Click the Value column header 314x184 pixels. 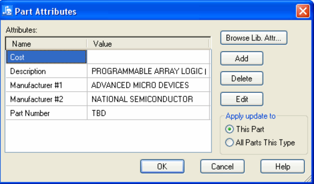tap(148, 44)
